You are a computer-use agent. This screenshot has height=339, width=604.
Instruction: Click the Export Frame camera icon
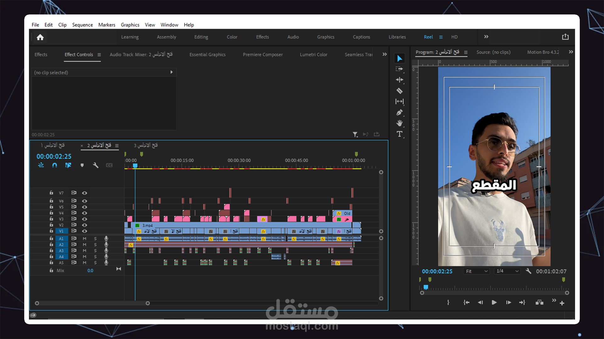coord(539,303)
